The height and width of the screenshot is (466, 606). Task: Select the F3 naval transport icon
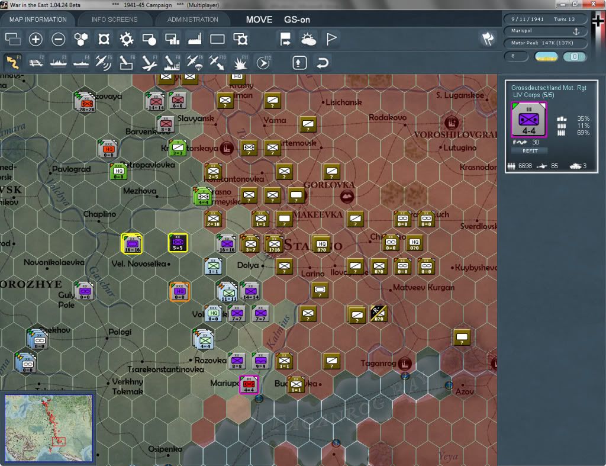coord(59,63)
